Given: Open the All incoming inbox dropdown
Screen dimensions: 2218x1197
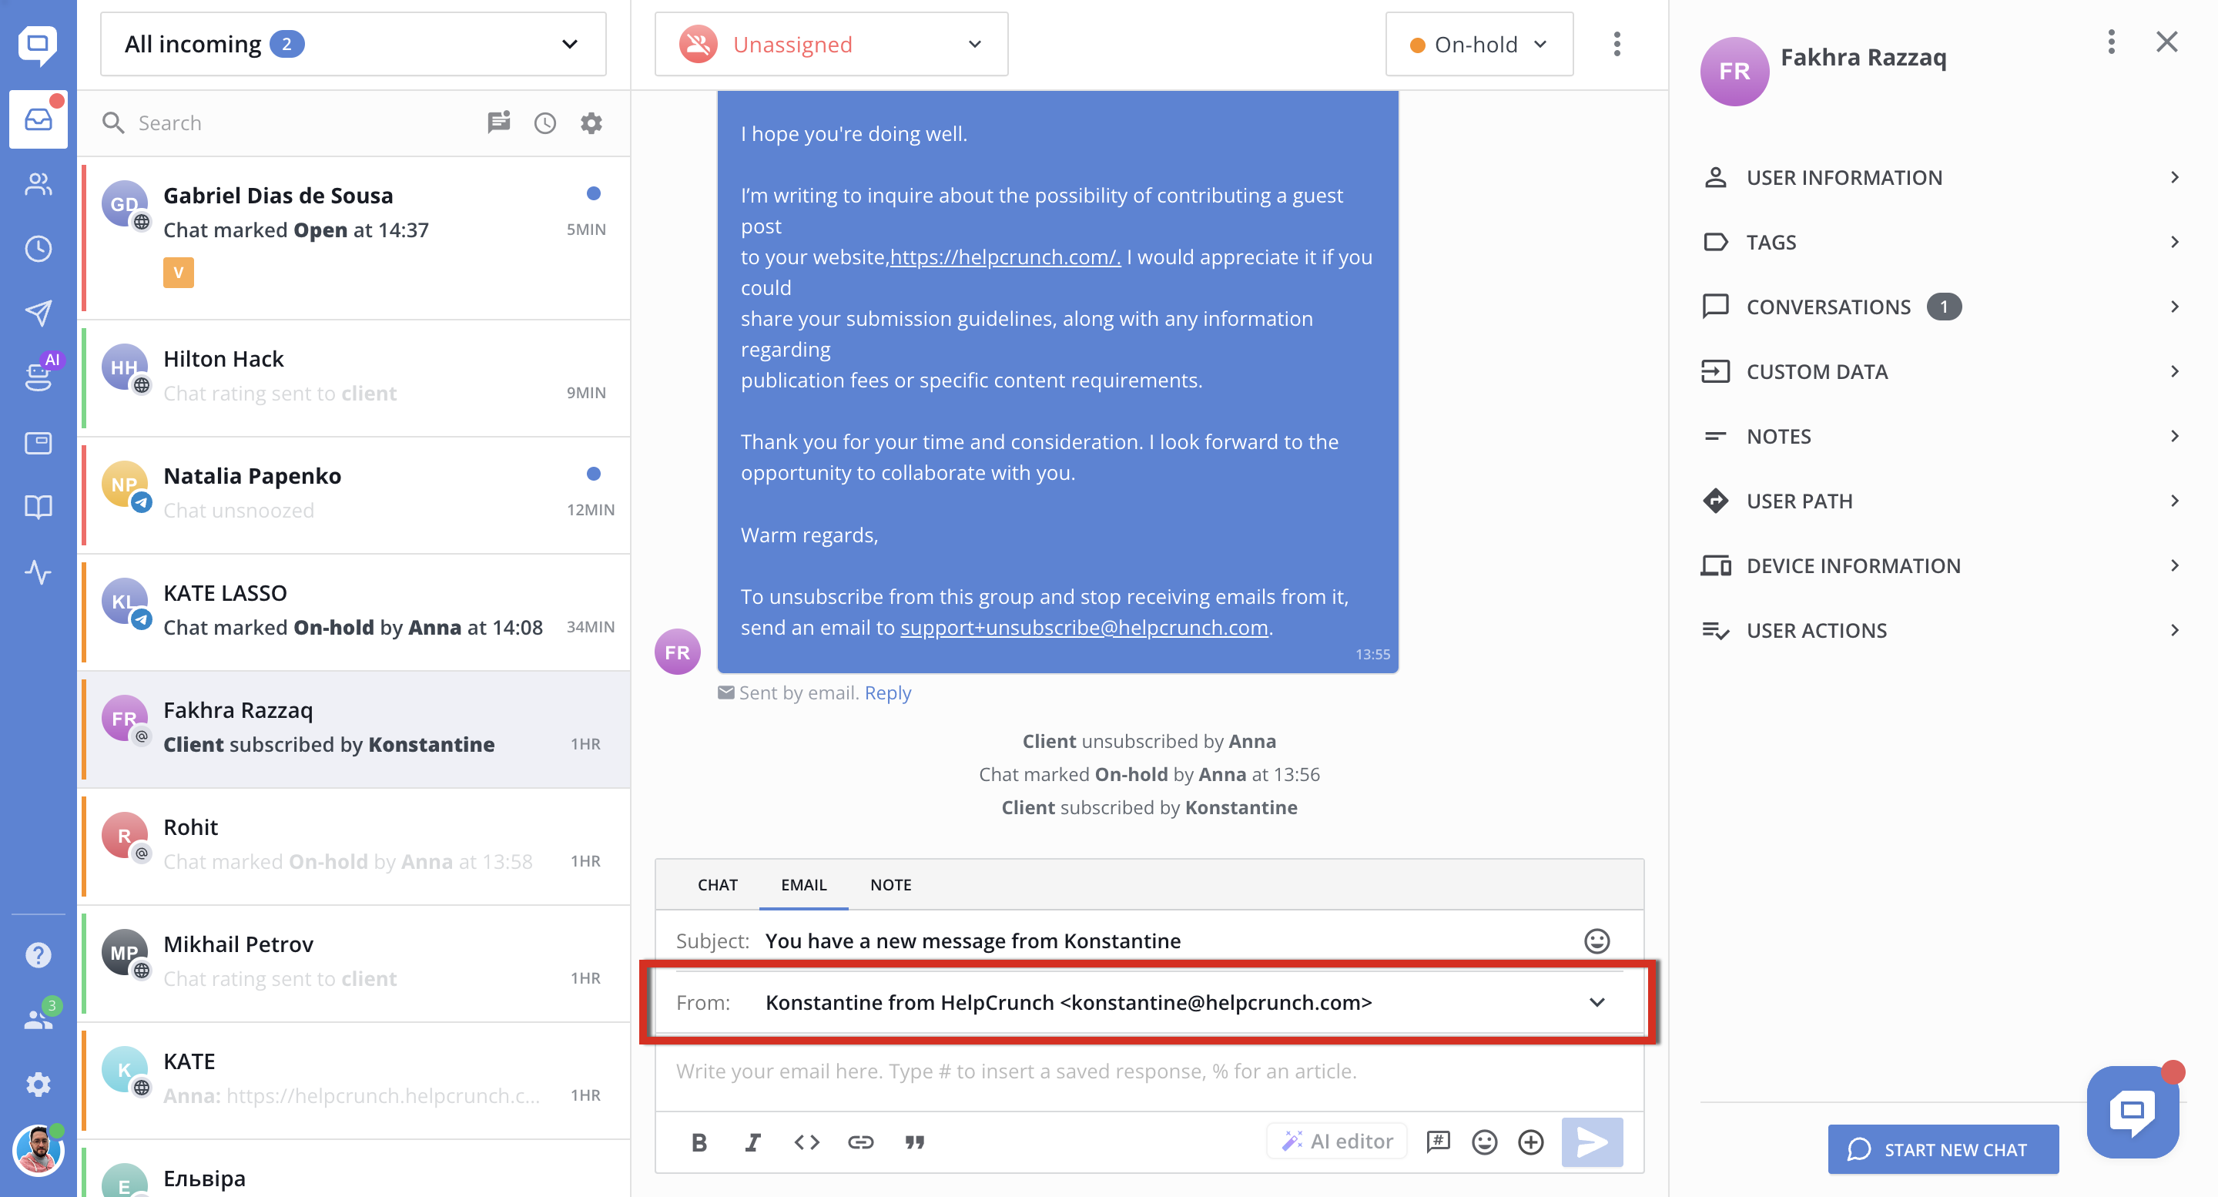Looking at the screenshot, I should point(353,44).
